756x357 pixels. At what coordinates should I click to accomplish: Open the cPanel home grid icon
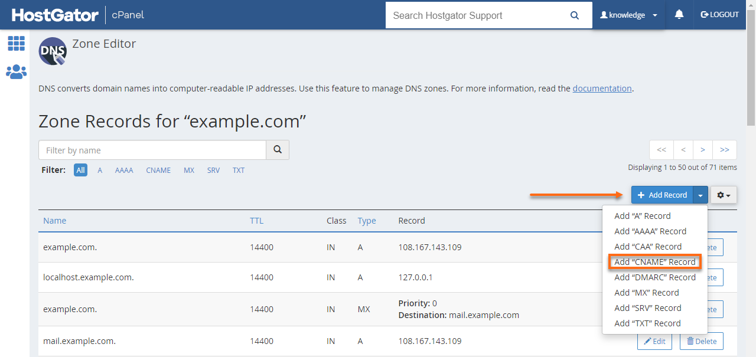16,43
